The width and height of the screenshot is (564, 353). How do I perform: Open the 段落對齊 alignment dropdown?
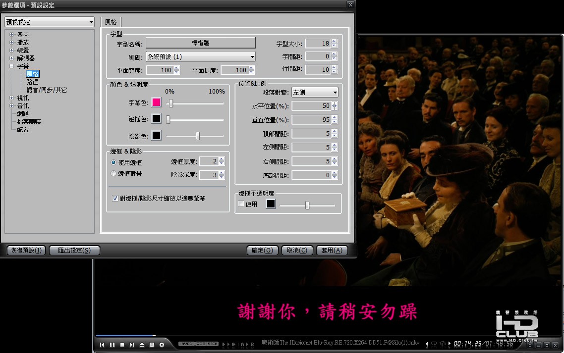tap(315, 93)
